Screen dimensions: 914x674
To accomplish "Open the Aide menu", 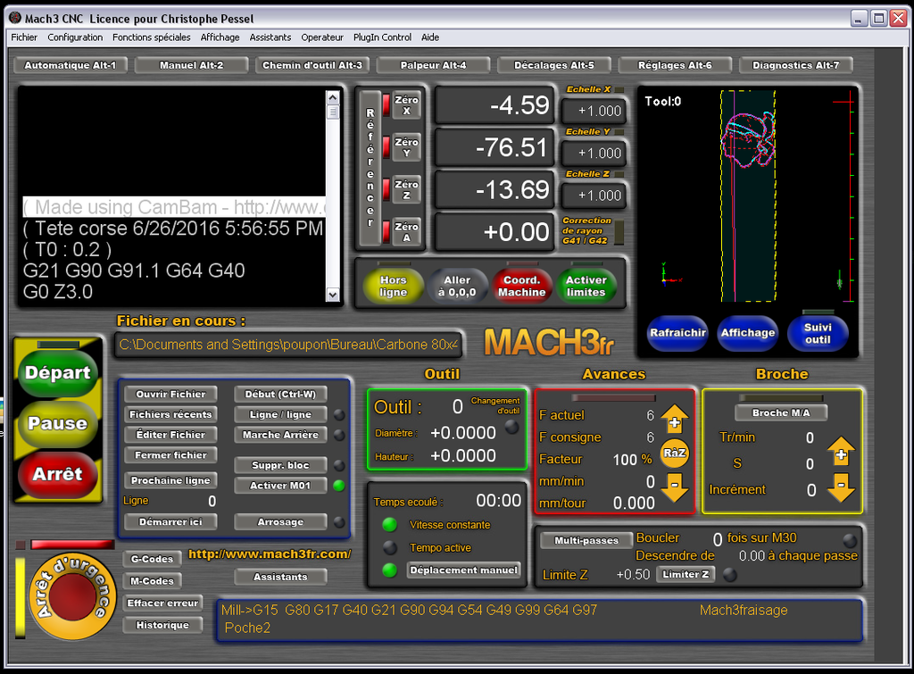I will (430, 37).
